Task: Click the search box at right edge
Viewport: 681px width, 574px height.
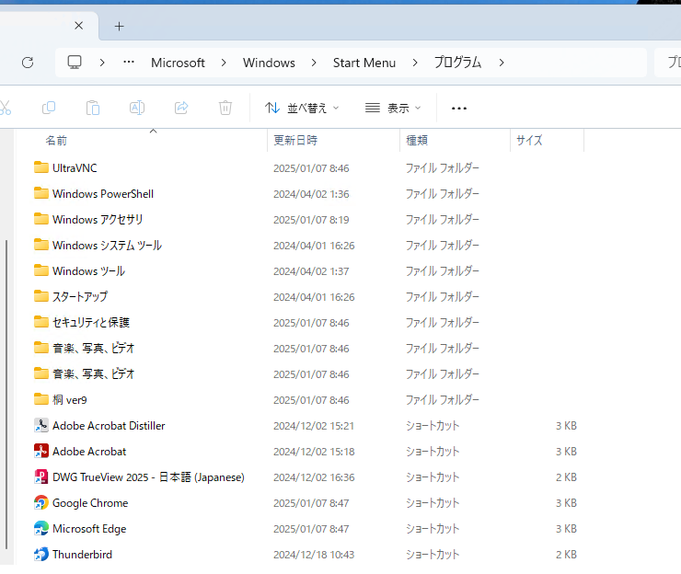Action: pos(667,63)
